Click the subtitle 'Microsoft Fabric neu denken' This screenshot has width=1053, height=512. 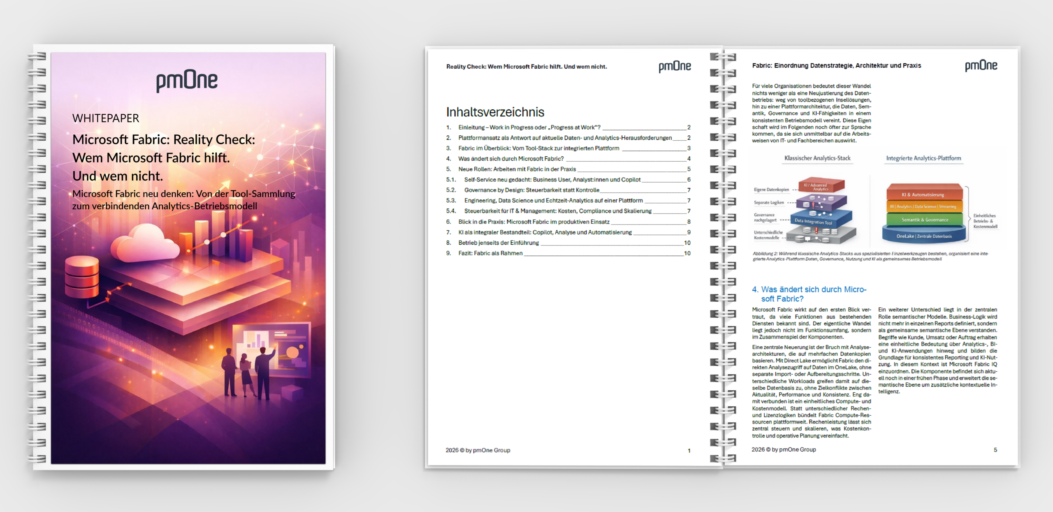[183, 200]
